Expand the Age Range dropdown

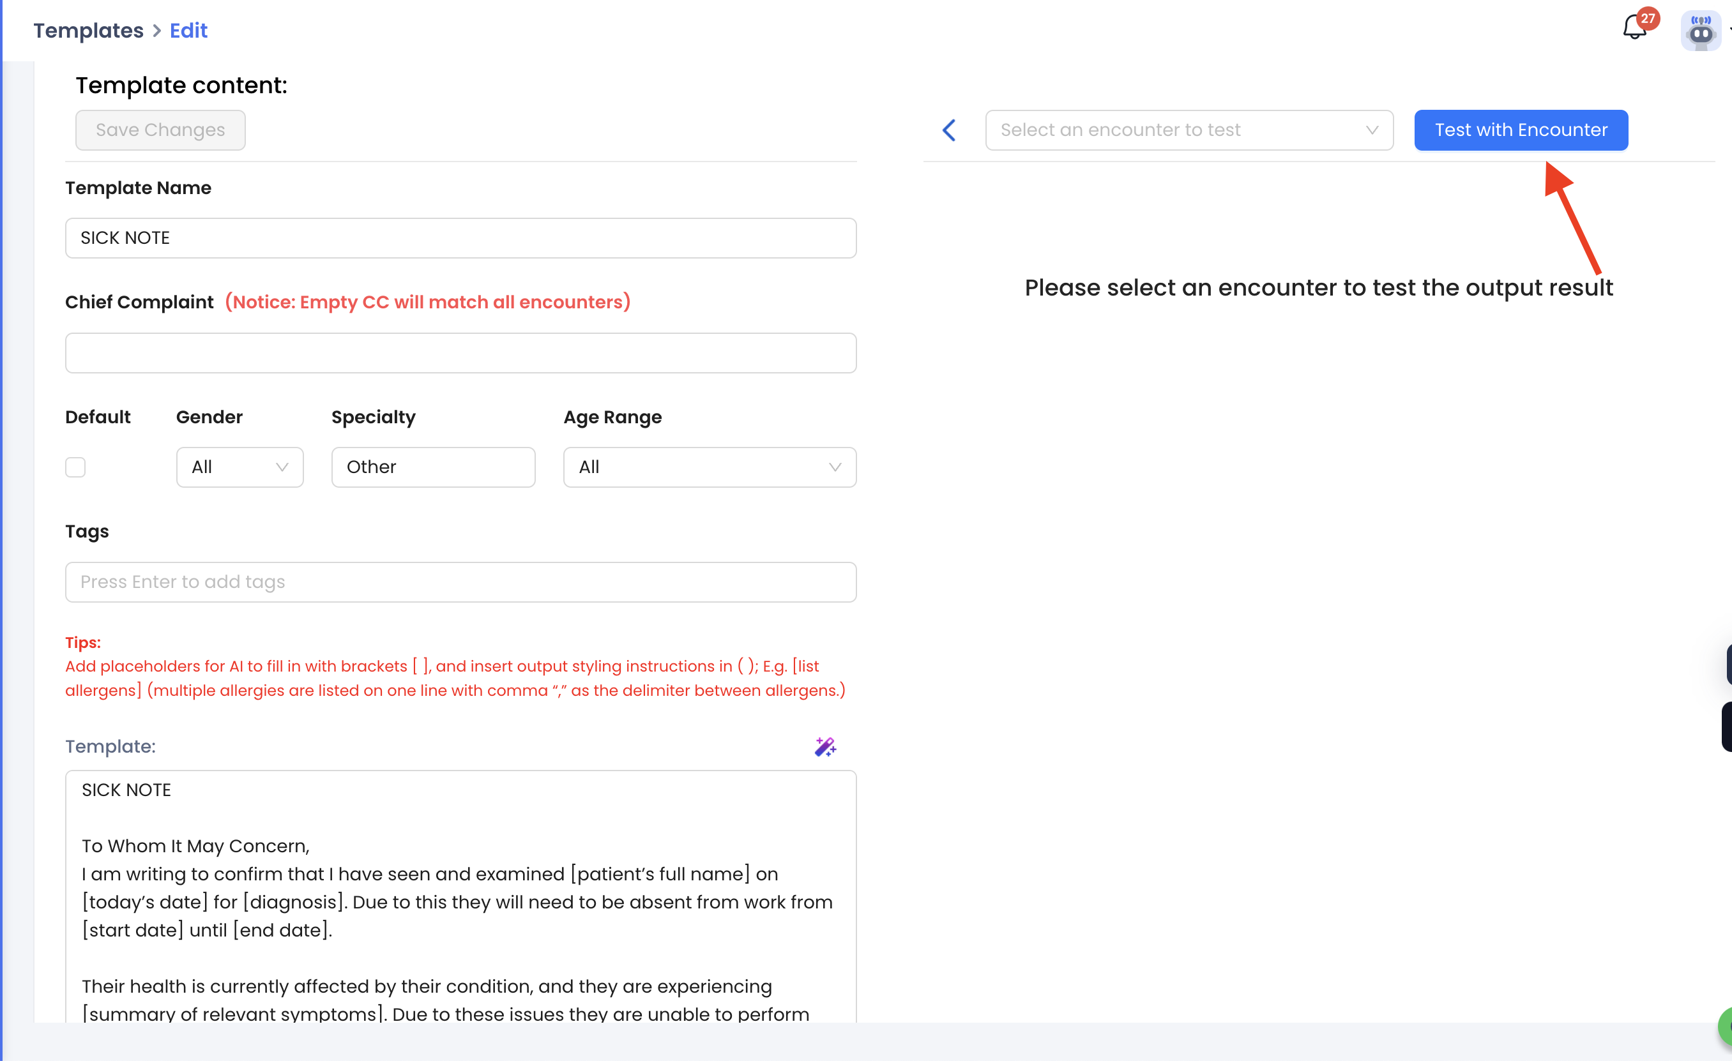click(710, 467)
